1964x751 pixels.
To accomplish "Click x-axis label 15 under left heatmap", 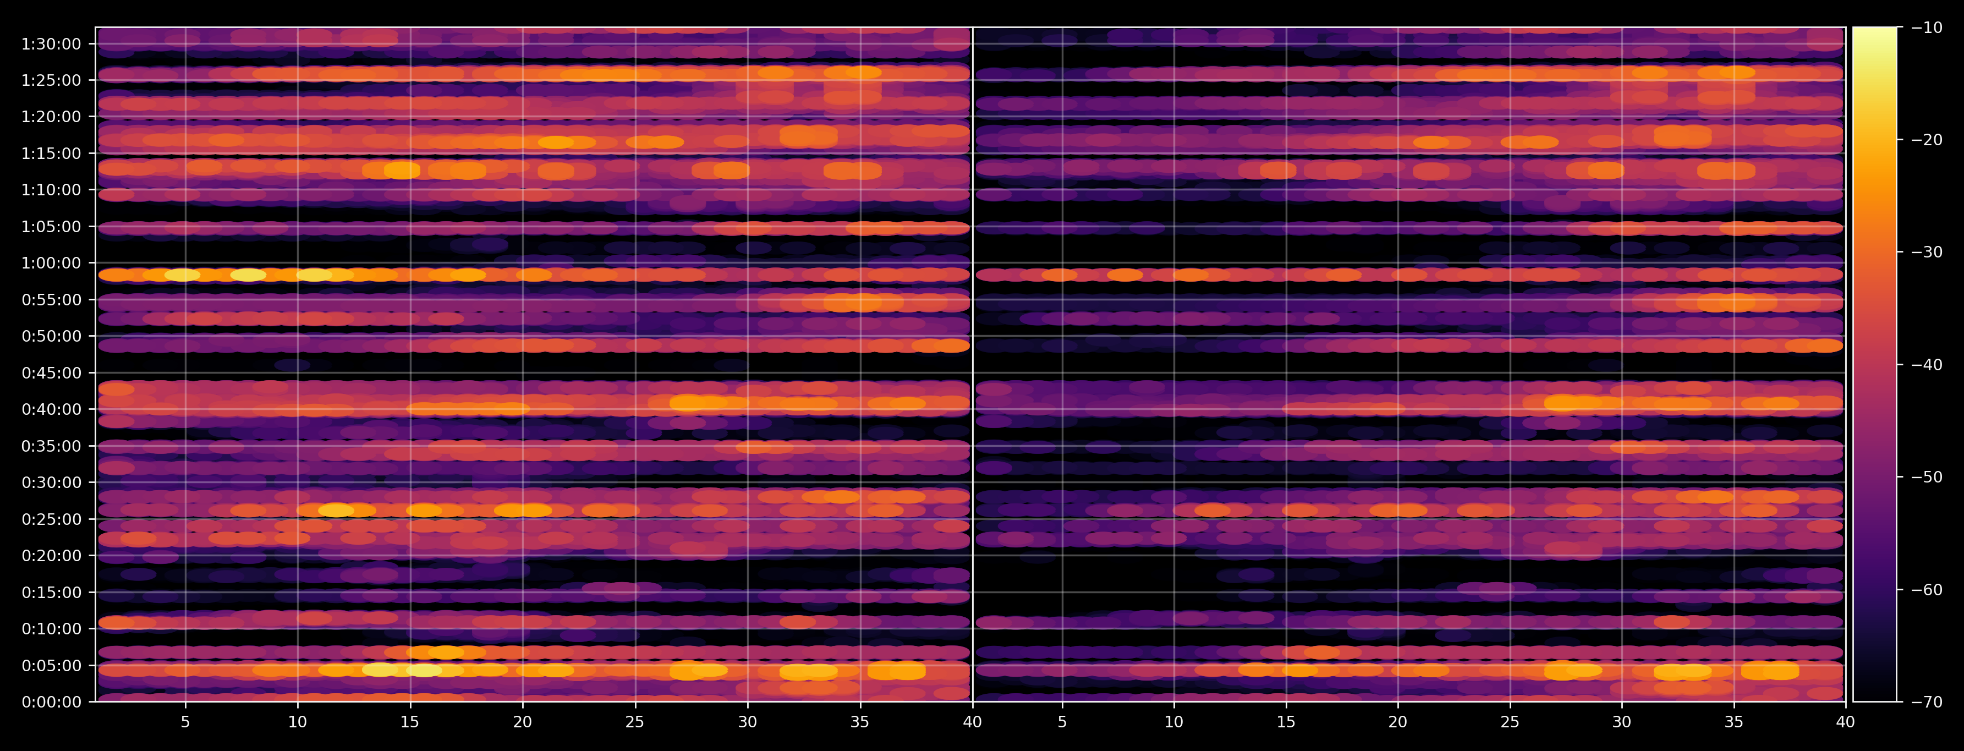I will coord(410,722).
